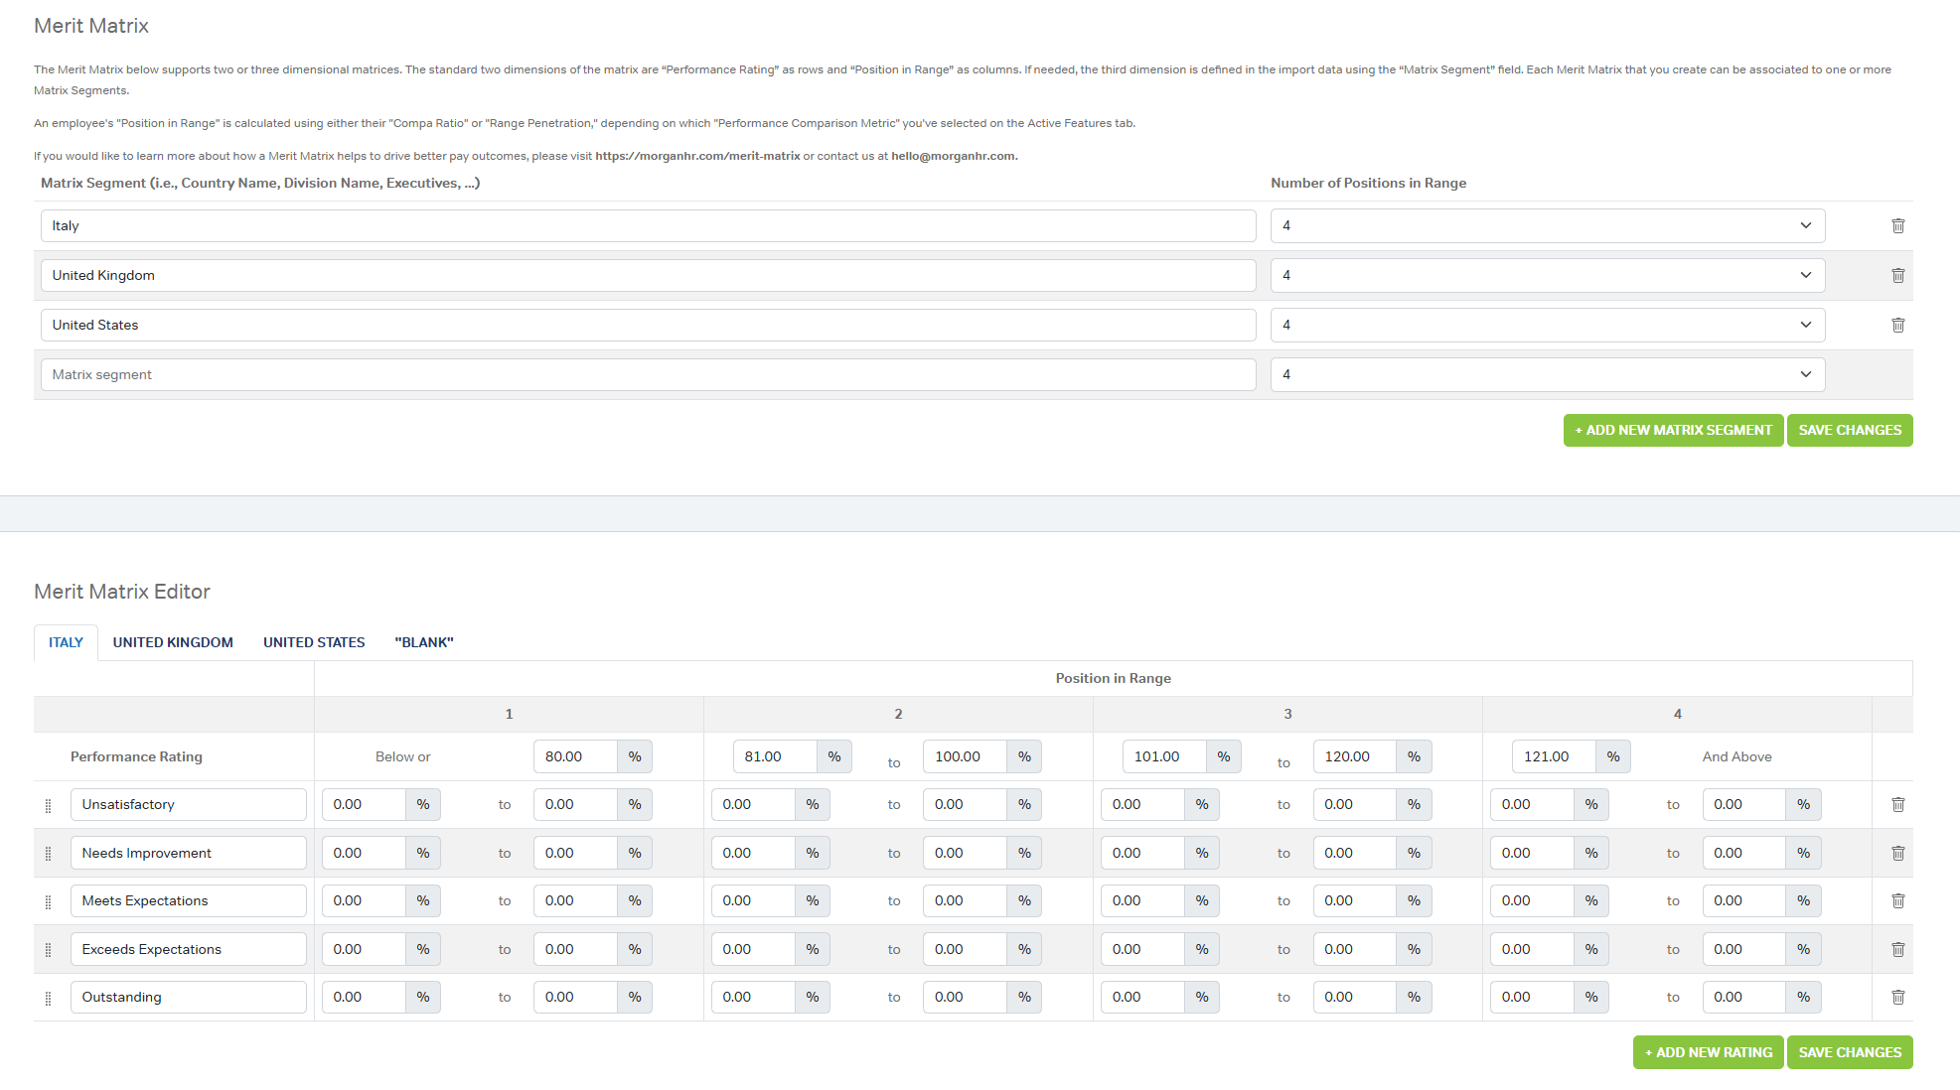Screen dimensions: 1960x1090
Task: Save changes in Merit Matrix Editor
Action: [x=1849, y=1053]
